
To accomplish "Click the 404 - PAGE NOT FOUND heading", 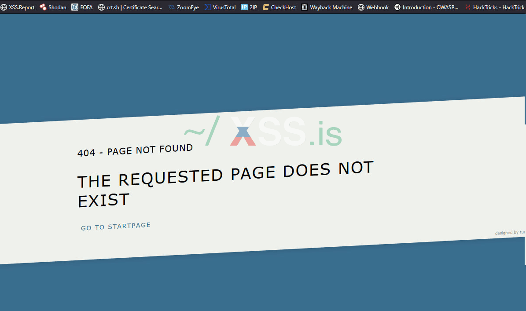I will [135, 150].
